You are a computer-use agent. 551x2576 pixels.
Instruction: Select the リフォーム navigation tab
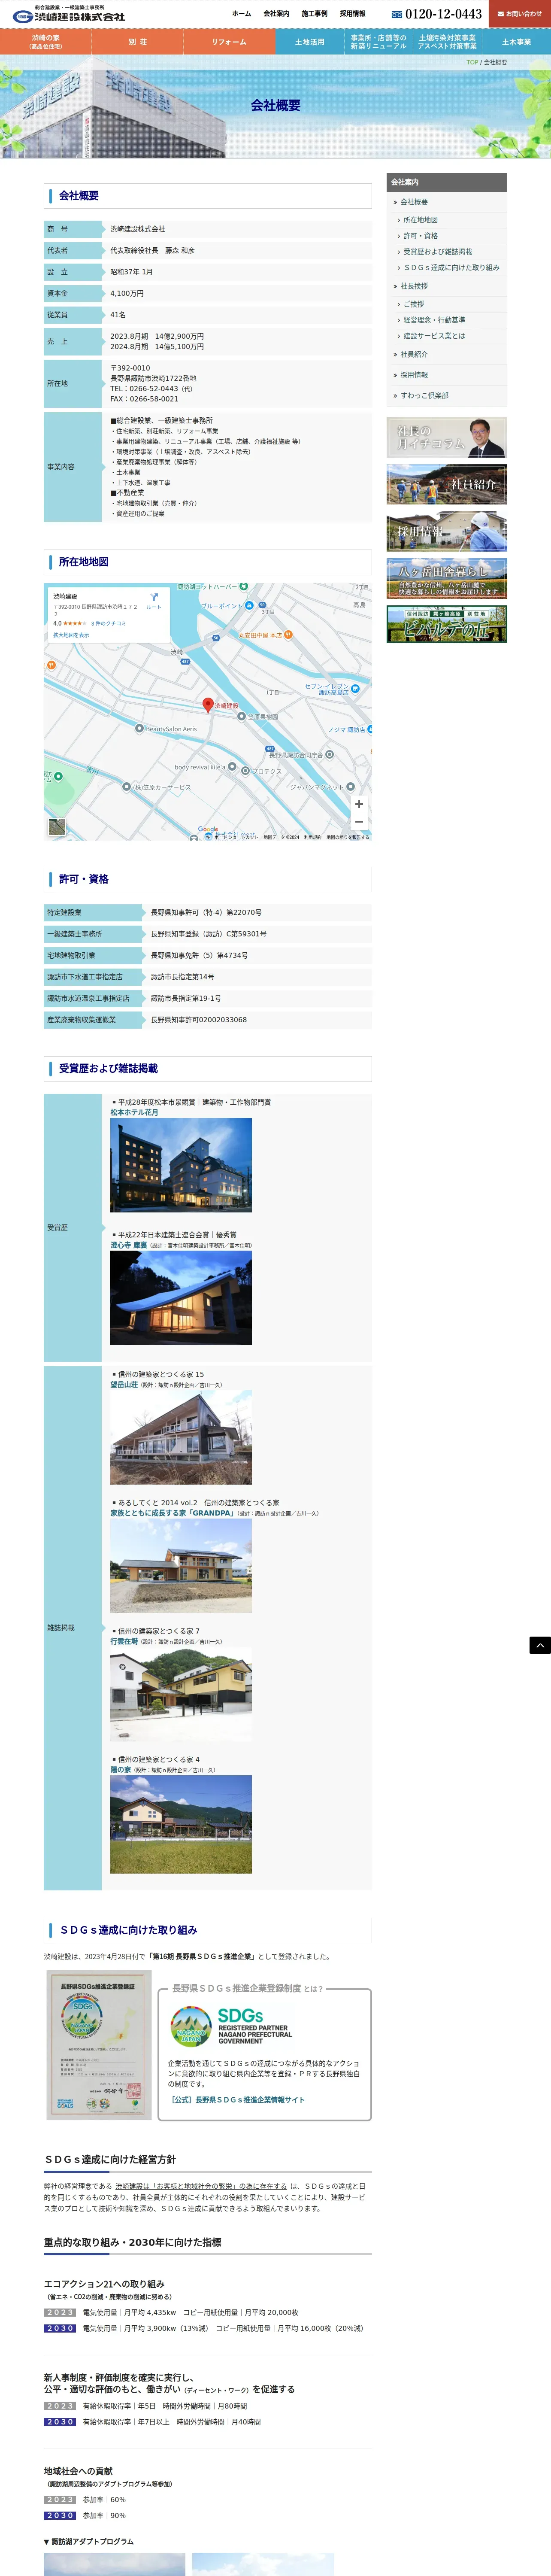[229, 42]
